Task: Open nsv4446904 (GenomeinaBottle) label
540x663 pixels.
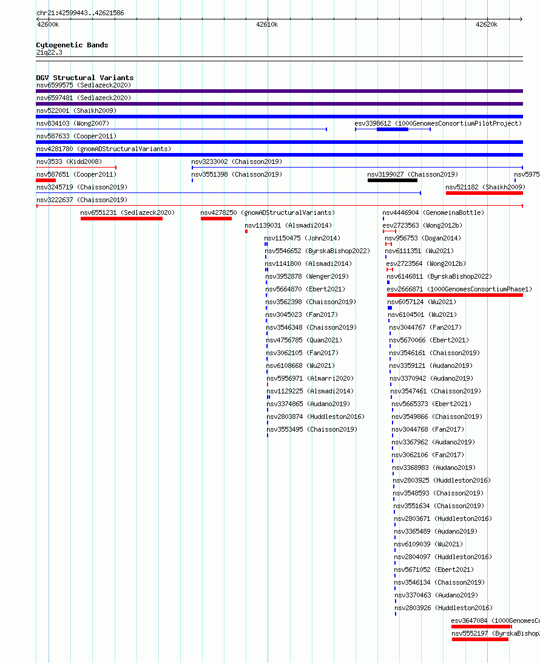Action: coord(434,212)
